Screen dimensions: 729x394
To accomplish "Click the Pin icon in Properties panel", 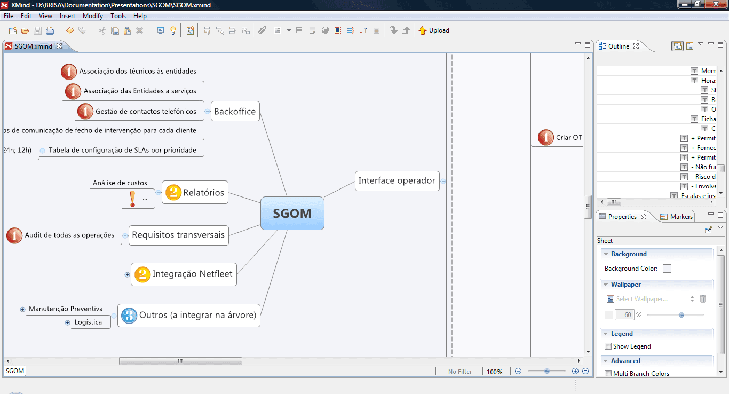I will pyautogui.click(x=709, y=230).
